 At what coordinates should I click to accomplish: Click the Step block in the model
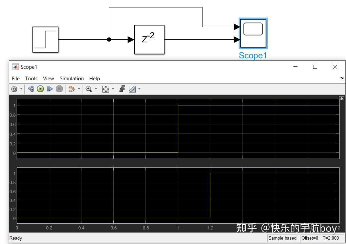[x=45, y=39]
